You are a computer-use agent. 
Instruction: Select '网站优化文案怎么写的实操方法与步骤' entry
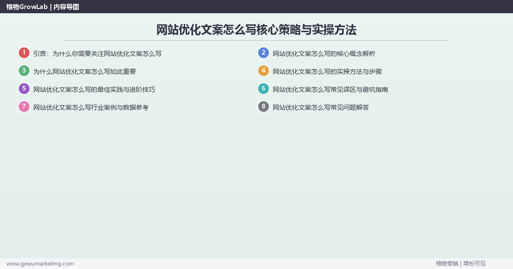(327, 72)
